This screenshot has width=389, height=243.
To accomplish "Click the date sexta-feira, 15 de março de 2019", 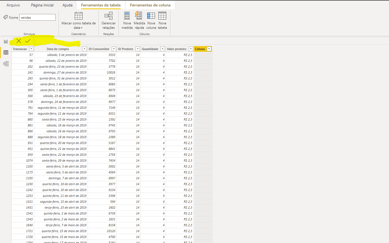I will (x=61, y=119).
